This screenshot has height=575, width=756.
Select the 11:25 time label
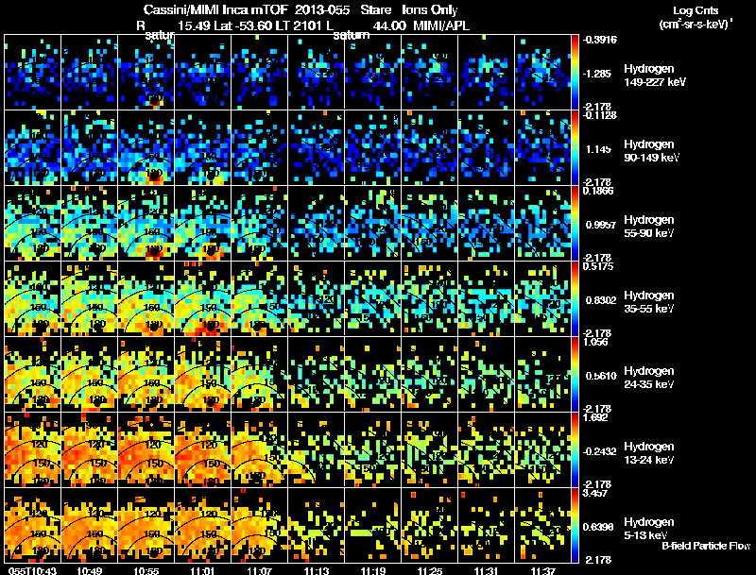(430, 571)
